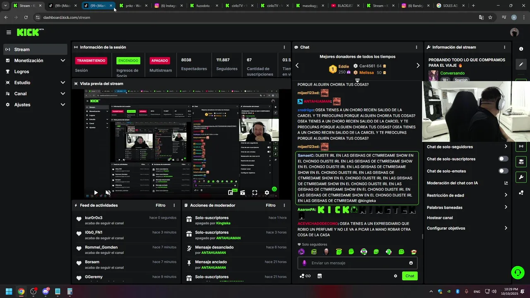
Task: Open Restricción de edad arrow
Action: (506, 195)
